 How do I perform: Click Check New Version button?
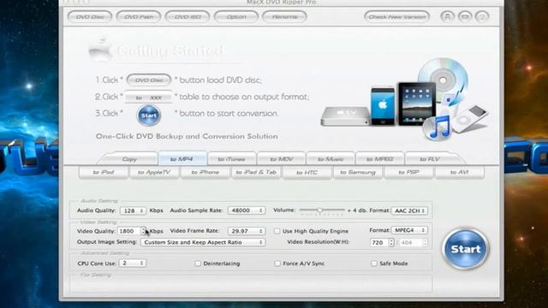397,17
